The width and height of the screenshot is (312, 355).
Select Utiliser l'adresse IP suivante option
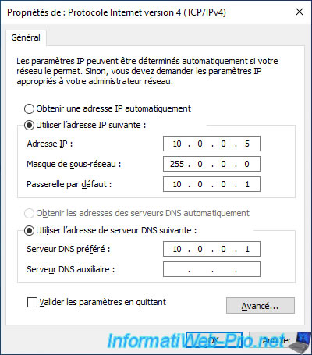(x=29, y=125)
